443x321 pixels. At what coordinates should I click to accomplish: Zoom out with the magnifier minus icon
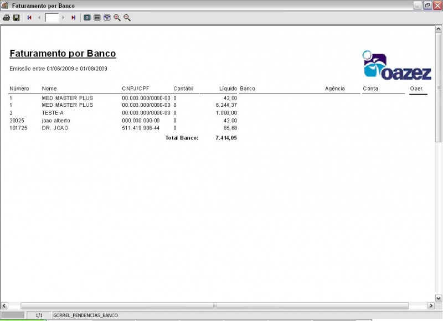click(x=127, y=18)
